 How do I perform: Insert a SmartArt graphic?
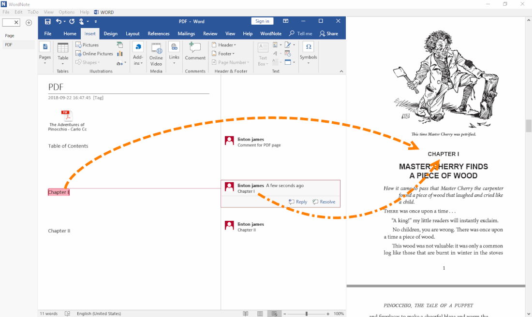click(x=120, y=45)
